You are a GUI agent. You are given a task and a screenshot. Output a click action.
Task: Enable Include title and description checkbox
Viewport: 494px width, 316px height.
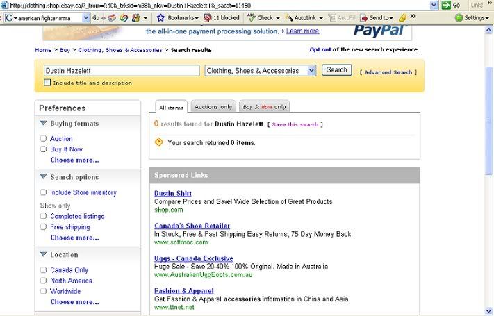[47, 83]
